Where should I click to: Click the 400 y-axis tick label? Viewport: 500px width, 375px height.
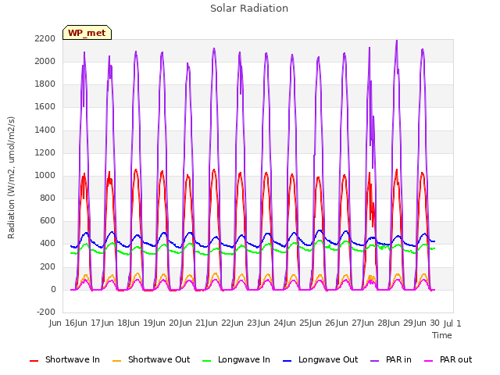(x=48, y=243)
